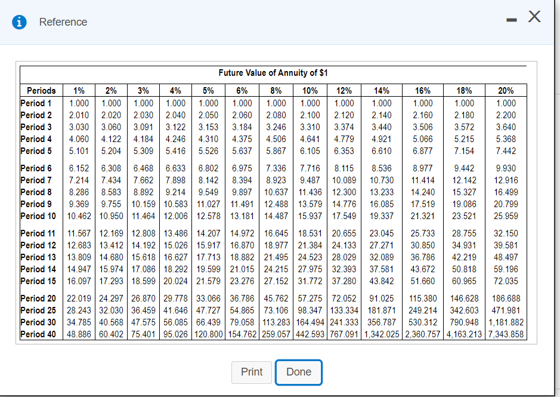Click the 3% column header

[x=143, y=91]
